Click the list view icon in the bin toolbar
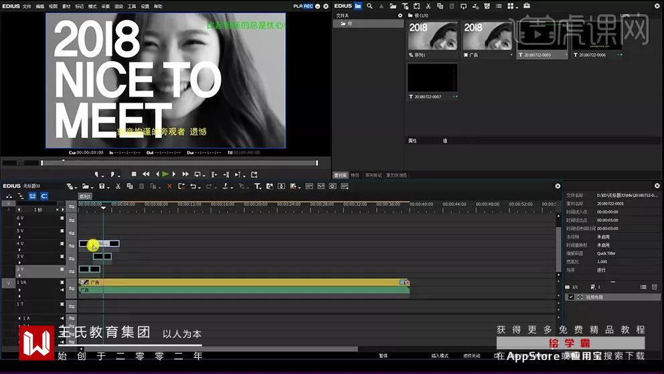 tap(499, 6)
